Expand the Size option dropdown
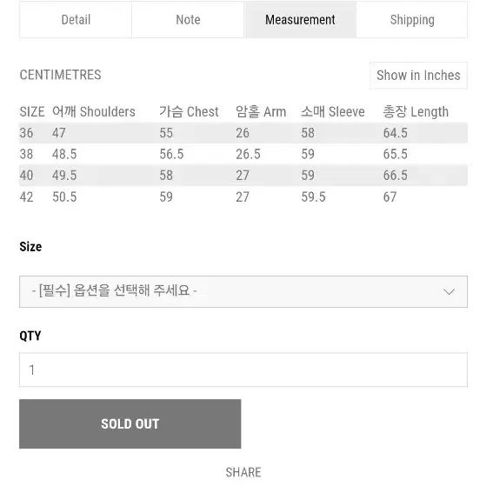This screenshot has width=486, height=486. [243, 291]
